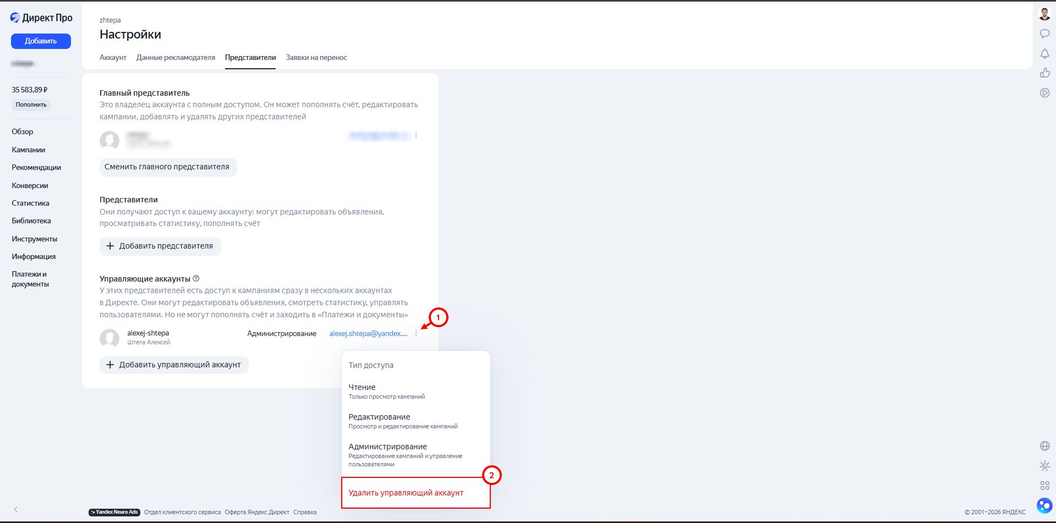Click the main representative's email link
This screenshot has width=1056, height=523.
point(379,135)
